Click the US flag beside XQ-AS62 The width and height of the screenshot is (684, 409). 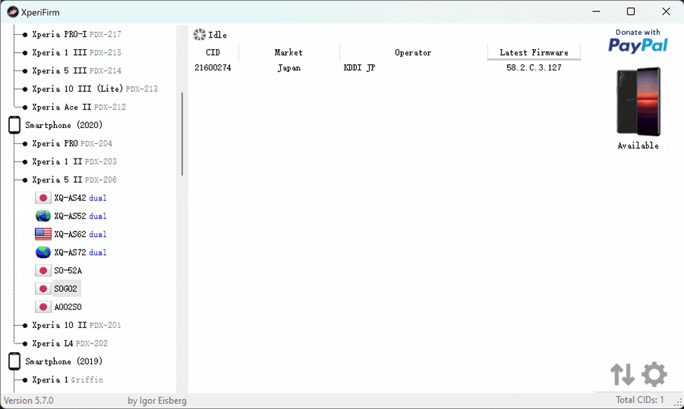pyautogui.click(x=43, y=234)
